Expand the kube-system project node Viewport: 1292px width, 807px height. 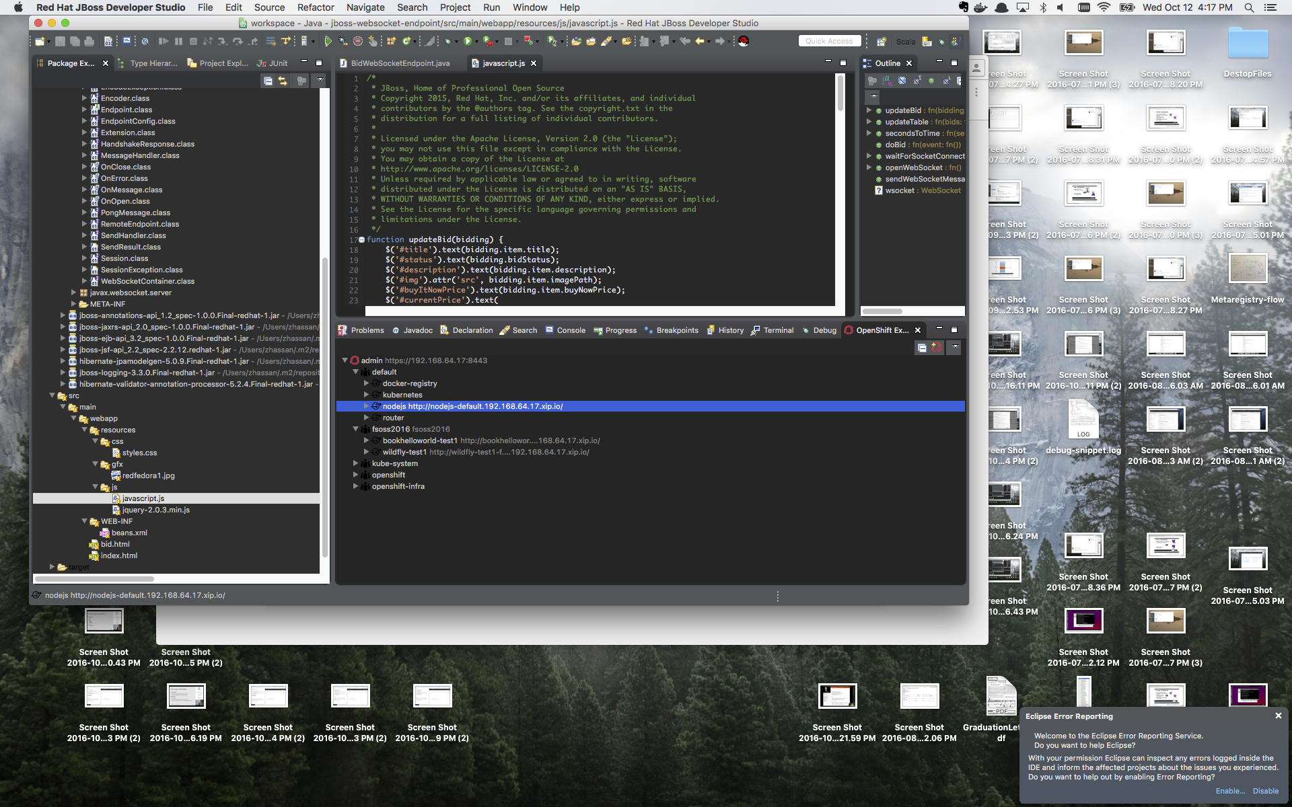pos(355,463)
